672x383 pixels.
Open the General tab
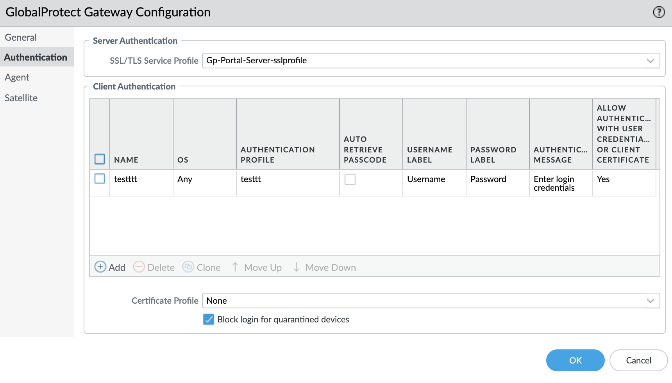[21, 38]
